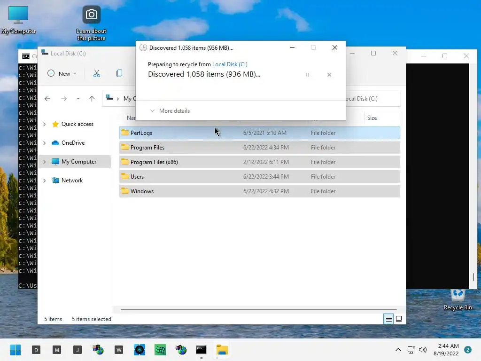The height and width of the screenshot is (361, 481).
Task: Open recent locations dropdown arrow
Action: [x=78, y=99]
